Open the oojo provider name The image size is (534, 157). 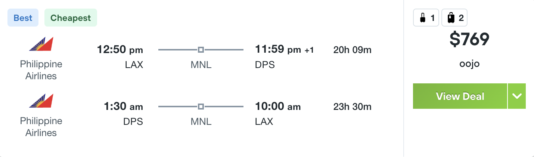(x=469, y=64)
